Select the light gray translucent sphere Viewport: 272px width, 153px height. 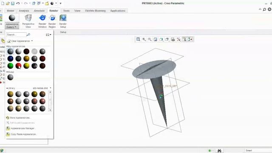(34, 51)
